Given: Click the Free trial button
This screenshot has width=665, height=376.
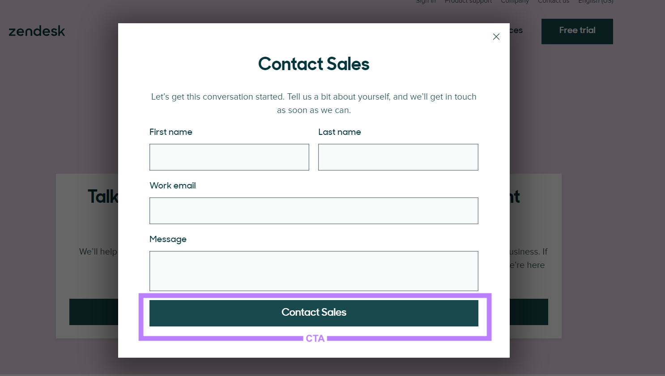Looking at the screenshot, I should pyautogui.click(x=577, y=31).
